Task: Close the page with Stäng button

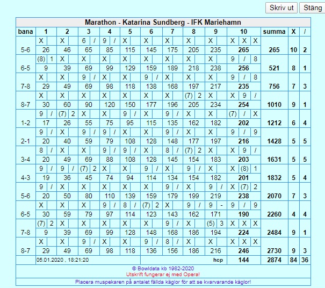Action: pyautogui.click(x=312, y=8)
